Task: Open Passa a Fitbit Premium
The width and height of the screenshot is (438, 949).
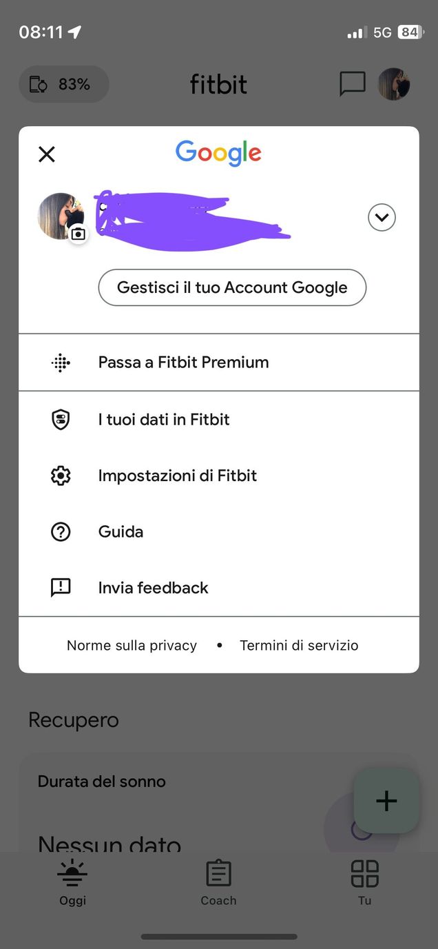Action: (183, 363)
